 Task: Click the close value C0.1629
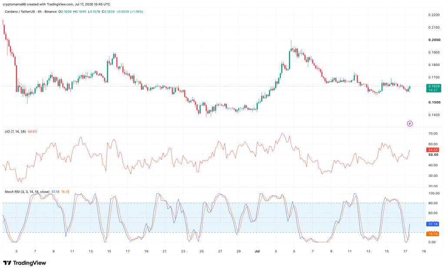pyautogui.click(x=108, y=12)
